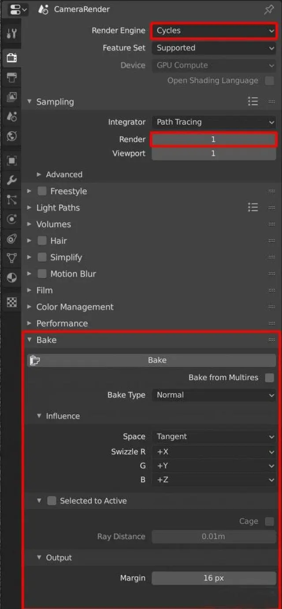Image resolution: width=282 pixels, height=609 pixels.
Task: Open Material properties sphere icon
Action: coord(11,278)
